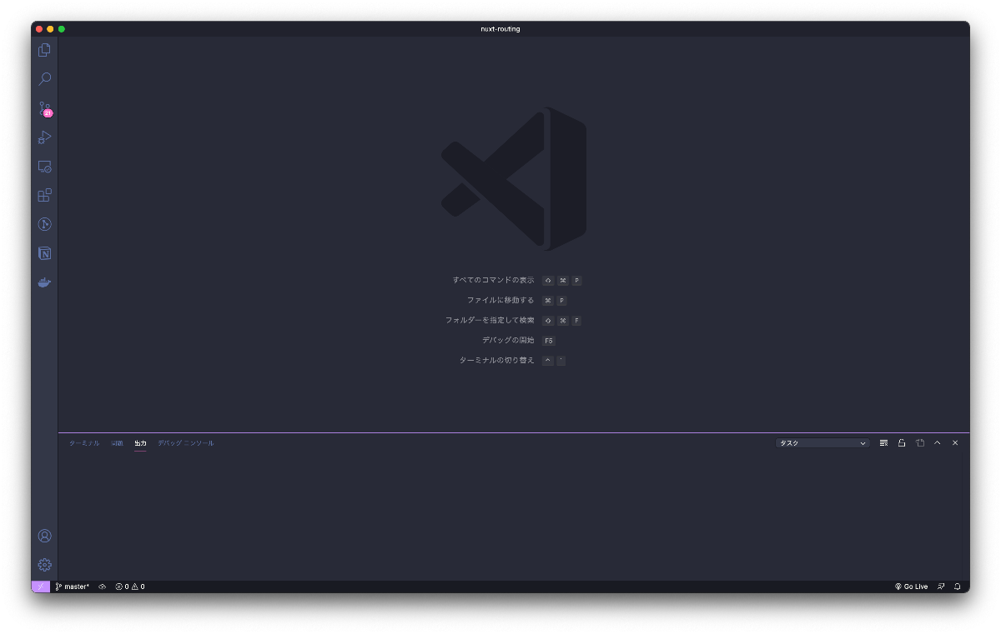Open errors and warnings count in status bar
Screen dimensions: 1001x634
(x=130, y=587)
